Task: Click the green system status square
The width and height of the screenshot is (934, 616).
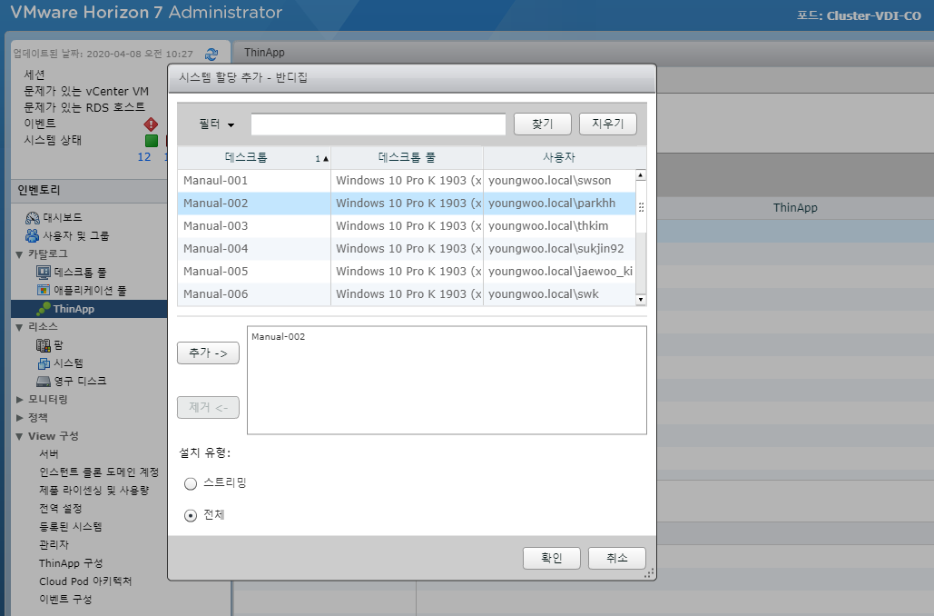Action: (x=152, y=141)
